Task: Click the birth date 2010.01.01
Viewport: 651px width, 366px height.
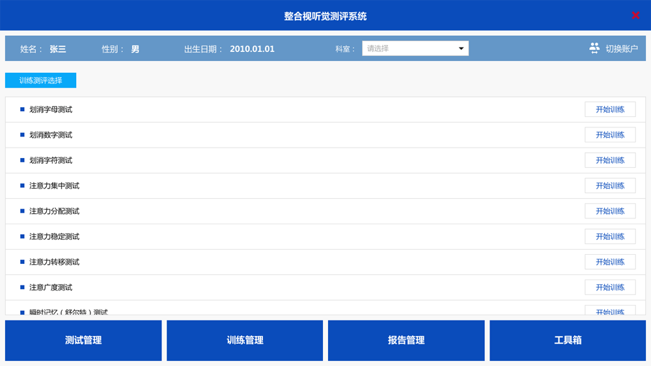Action: click(x=252, y=49)
